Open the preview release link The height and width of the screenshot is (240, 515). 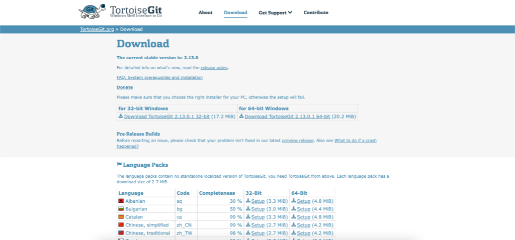[x=297, y=141]
